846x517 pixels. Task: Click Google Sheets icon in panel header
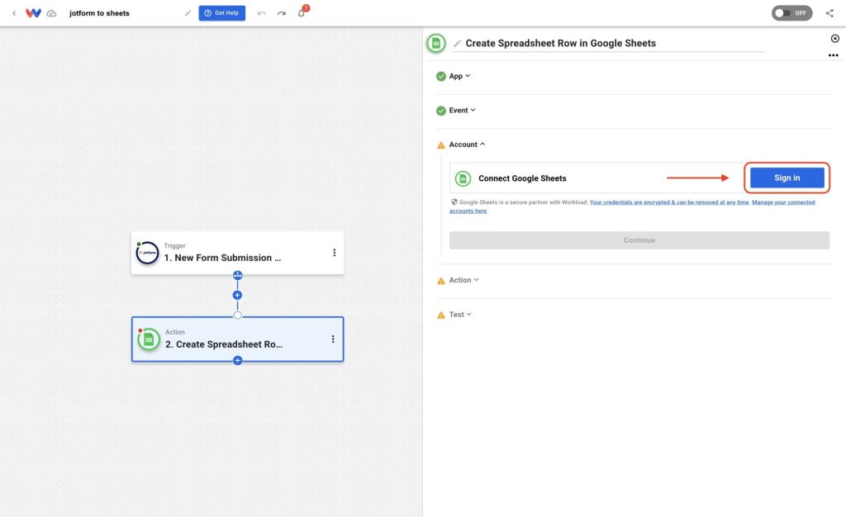click(x=436, y=43)
